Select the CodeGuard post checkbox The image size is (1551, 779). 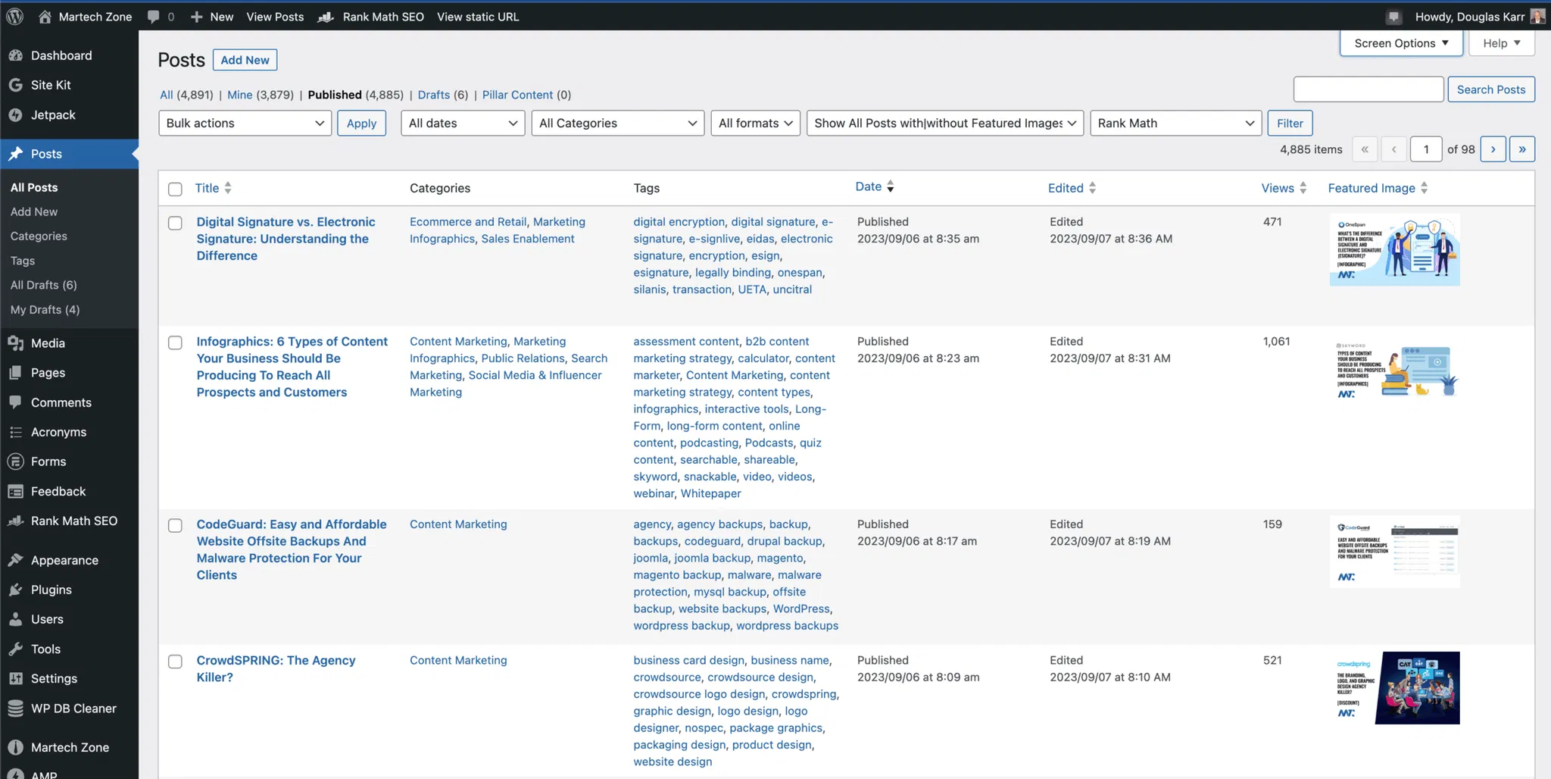coord(175,525)
